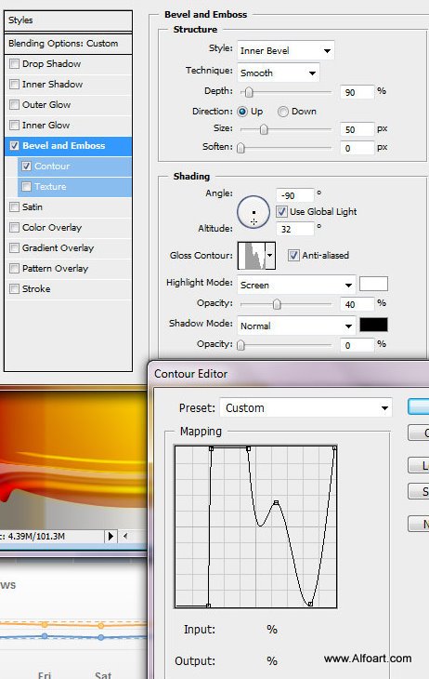Click the Angle light direction dial
Image resolution: width=429 pixels, height=679 pixels.
pos(253,212)
